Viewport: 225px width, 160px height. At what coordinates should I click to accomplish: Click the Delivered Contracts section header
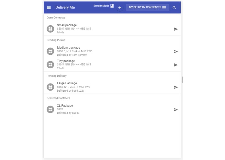tap(58, 98)
